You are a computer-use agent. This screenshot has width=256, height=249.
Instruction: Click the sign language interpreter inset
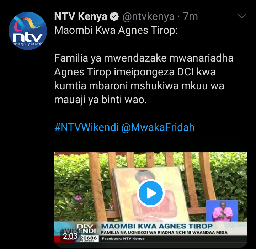pos(222,211)
